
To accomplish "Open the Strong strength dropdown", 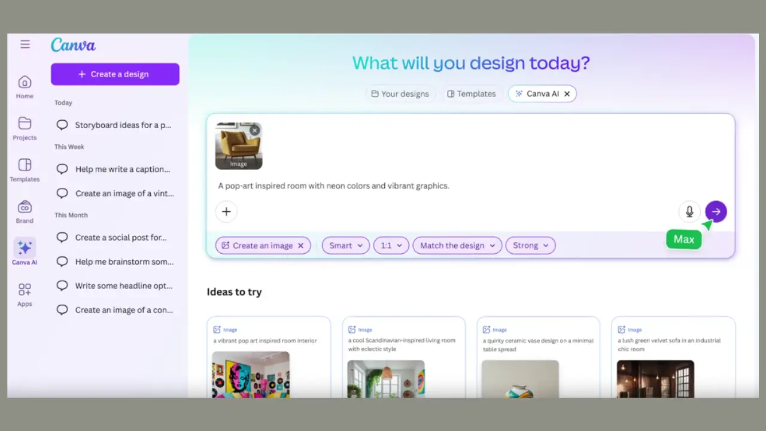I will coord(530,245).
